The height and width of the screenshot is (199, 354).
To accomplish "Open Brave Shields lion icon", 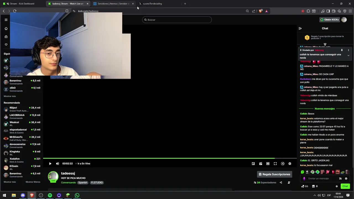I will (260, 11).
